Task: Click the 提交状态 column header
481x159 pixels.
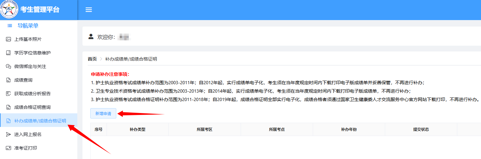Action: tap(421, 130)
